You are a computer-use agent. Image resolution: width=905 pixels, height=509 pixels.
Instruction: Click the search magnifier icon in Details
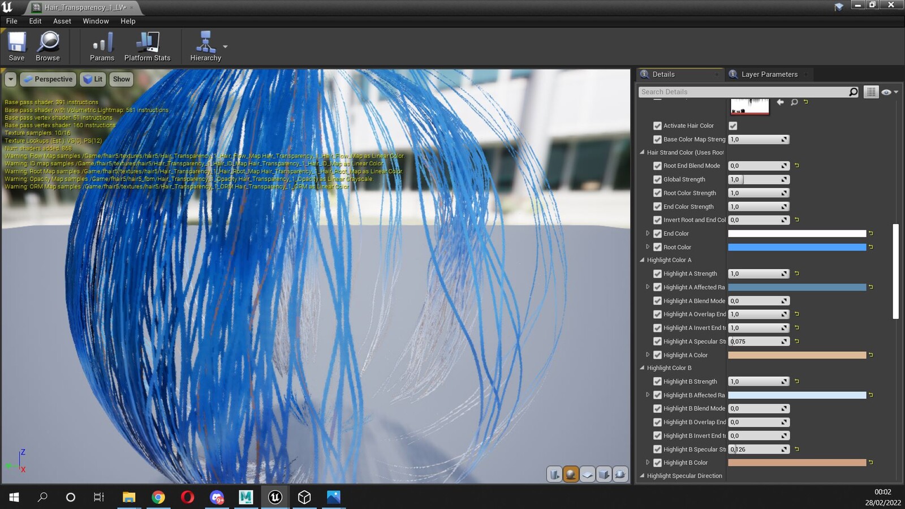tap(853, 92)
